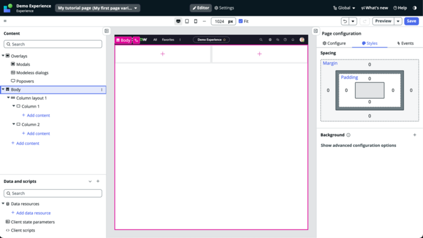Click the bell icon in preview header
Image resolution: width=423 pixels, height=238 pixels.
click(293, 40)
